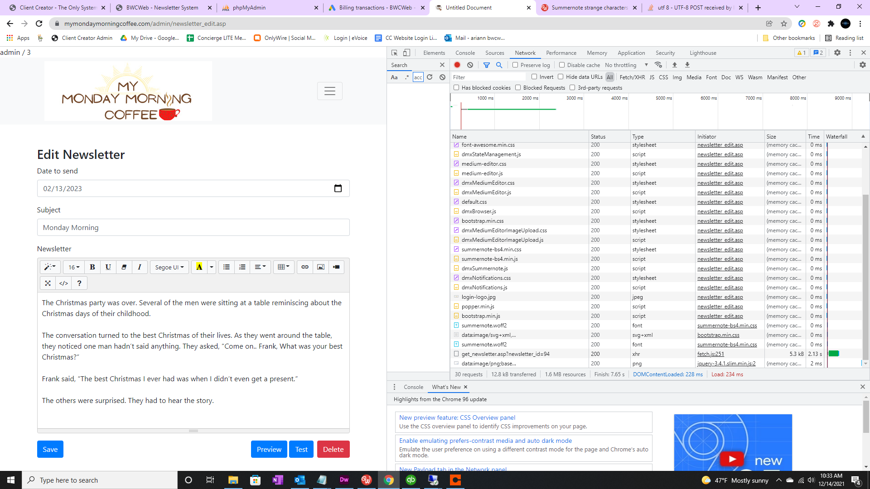The height and width of the screenshot is (489, 870).
Task: Tick the Has blocked cookies checkbox
Action: click(456, 88)
